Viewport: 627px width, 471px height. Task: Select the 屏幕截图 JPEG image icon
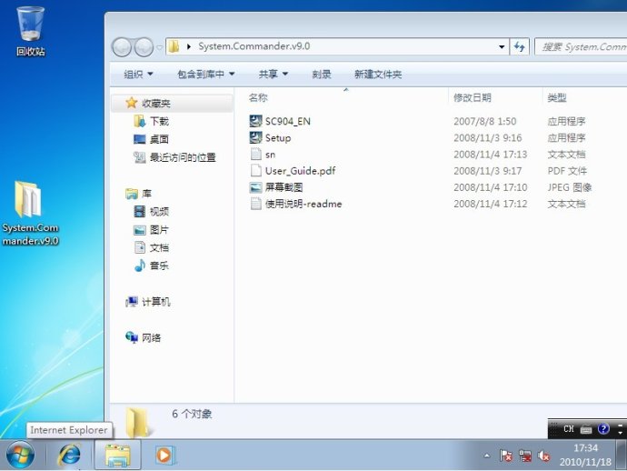click(x=255, y=187)
